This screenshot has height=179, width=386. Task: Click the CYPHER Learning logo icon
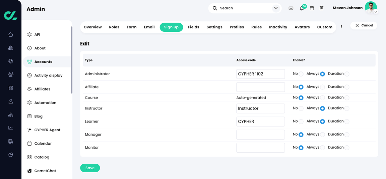tap(11, 15)
